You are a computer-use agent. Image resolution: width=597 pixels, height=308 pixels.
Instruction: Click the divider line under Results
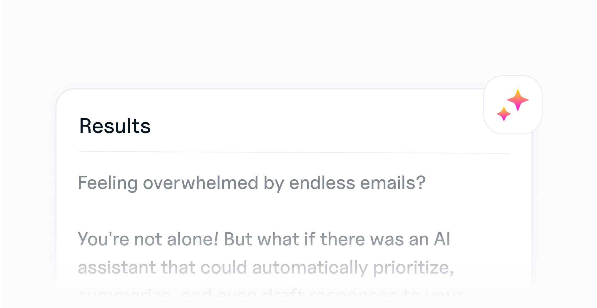click(294, 152)
